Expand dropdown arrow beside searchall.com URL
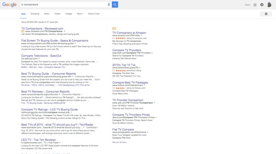 pos(152,53)
